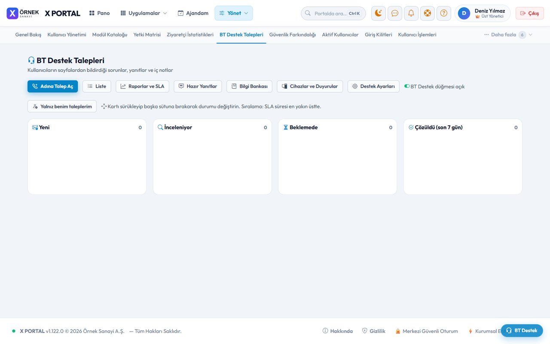Toggle dark mode moon icon
The width and height of the screenshot is (550, 344).
click(379, 13)
